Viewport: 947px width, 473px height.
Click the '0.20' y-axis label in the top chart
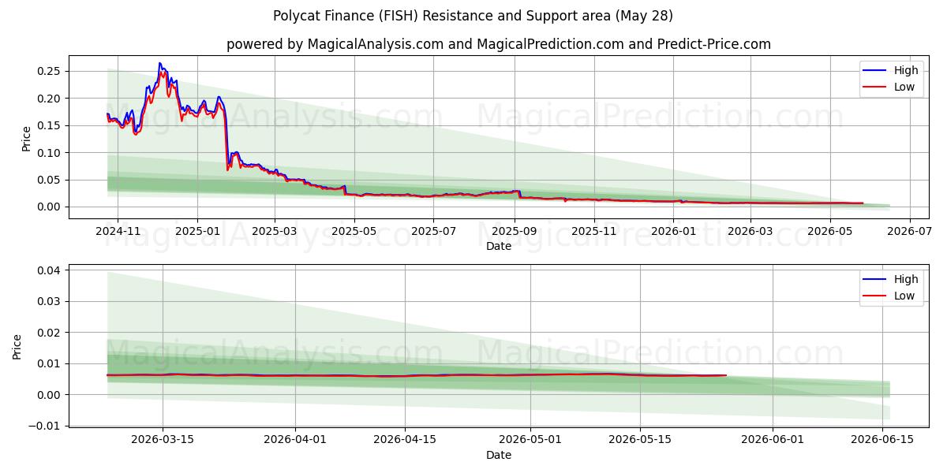point(51,99)
